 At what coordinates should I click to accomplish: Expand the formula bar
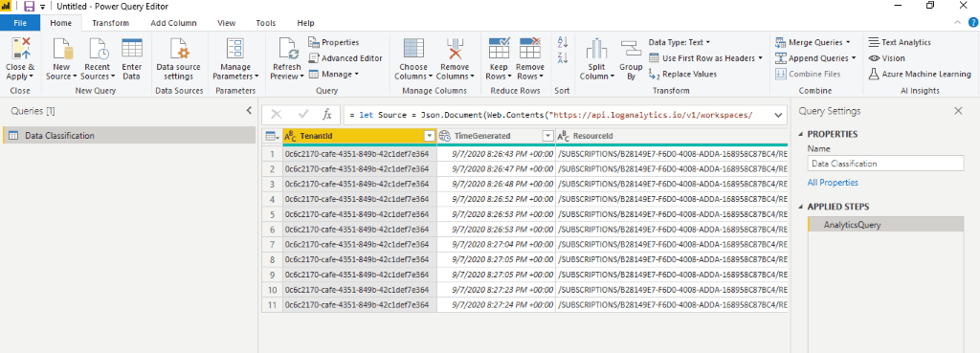(x=779, y=116)
